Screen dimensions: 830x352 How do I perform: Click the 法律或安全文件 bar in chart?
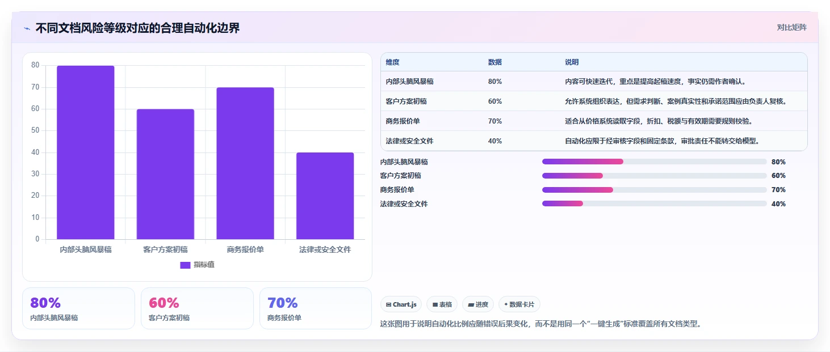(325, 196)
